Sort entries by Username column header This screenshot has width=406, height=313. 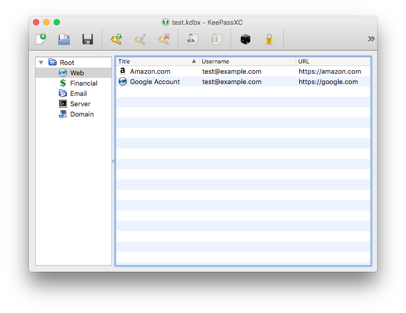pyautogui.click(x=247, y=61)
